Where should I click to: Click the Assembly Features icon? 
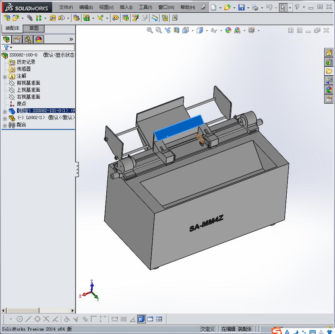(x=87, y=18)
